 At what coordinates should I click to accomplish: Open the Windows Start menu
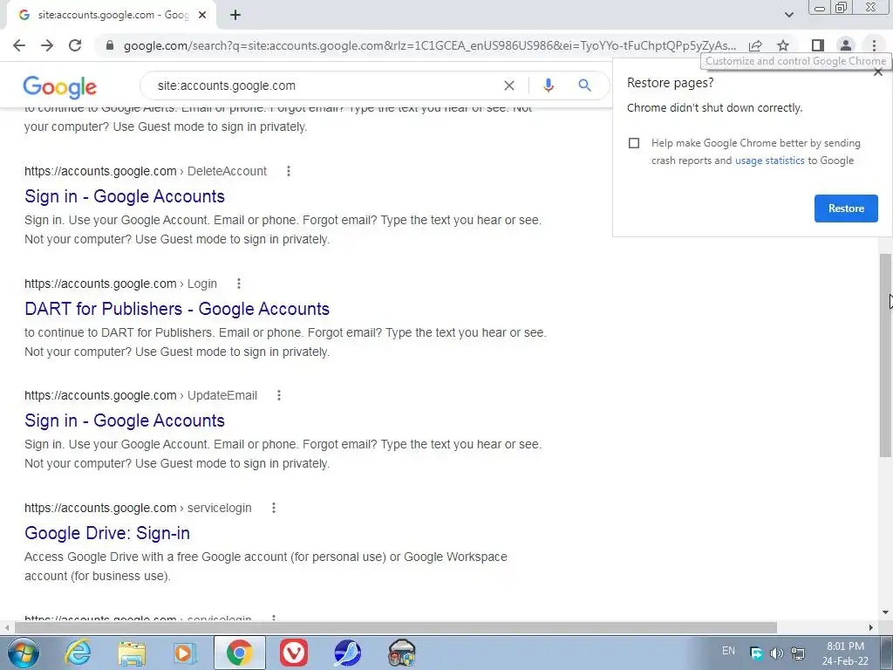pyautogui.click(x=24, y=653)
